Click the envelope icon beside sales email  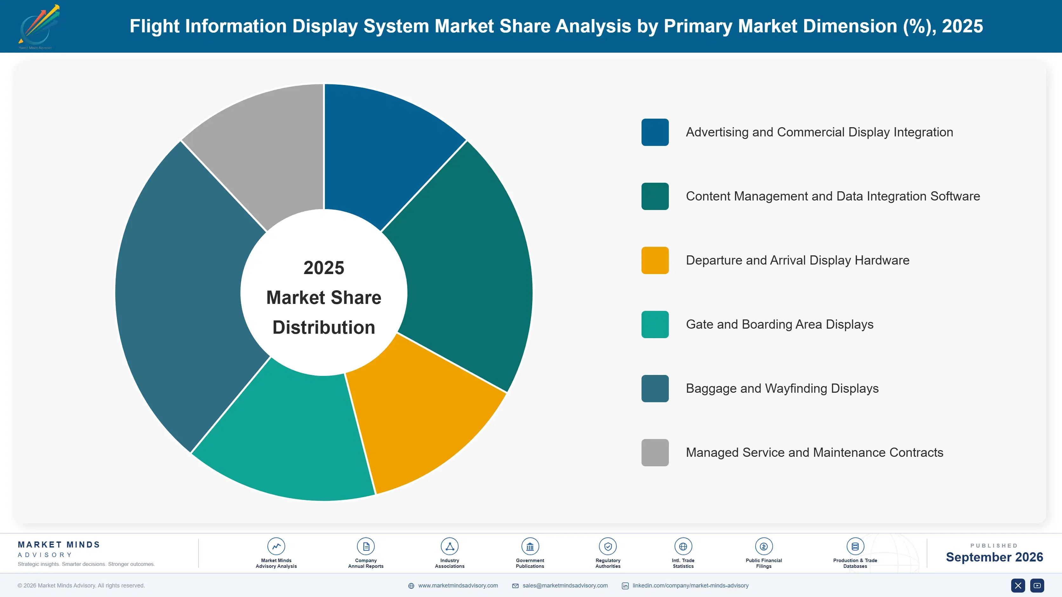[515, 586]
